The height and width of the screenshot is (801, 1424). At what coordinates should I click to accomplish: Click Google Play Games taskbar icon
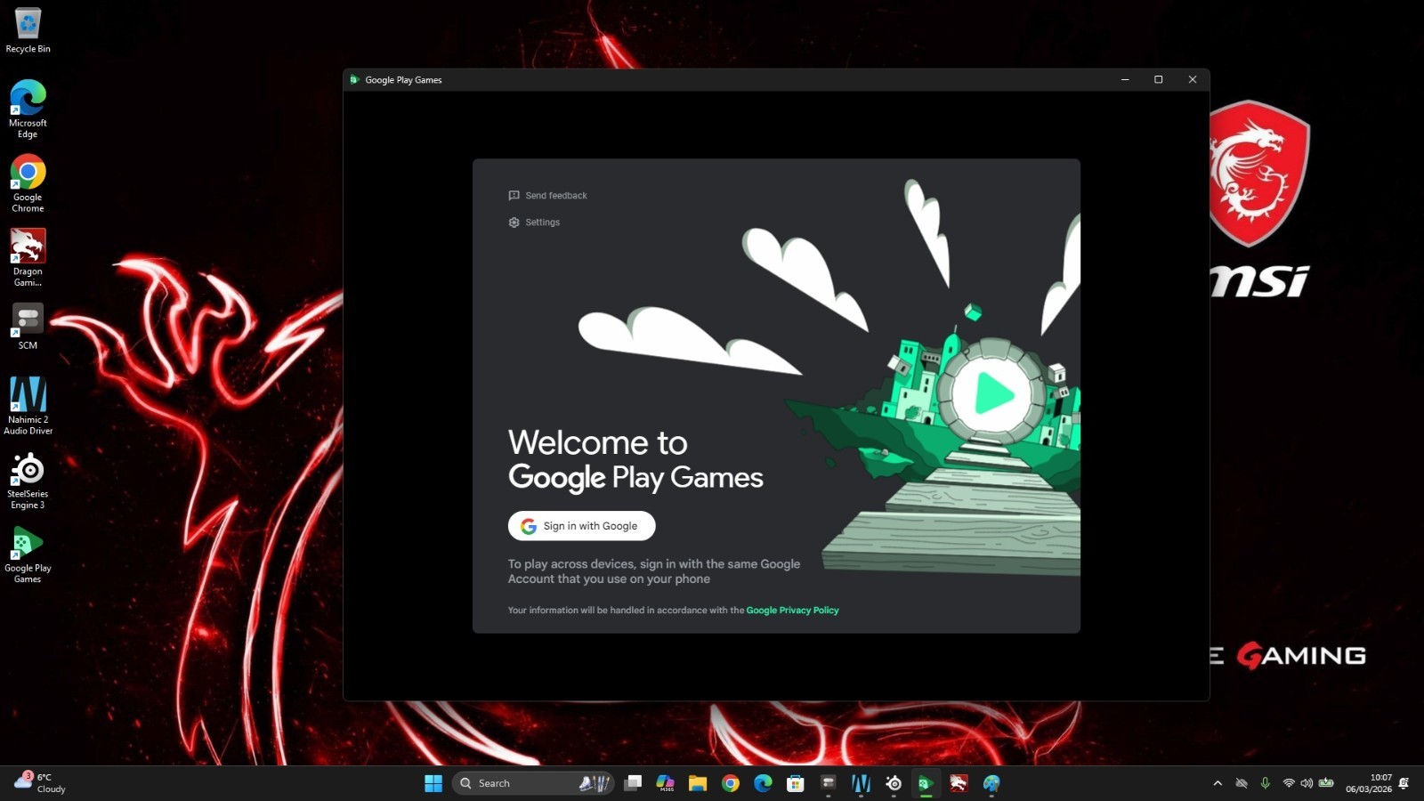click(x=926, y=783)
